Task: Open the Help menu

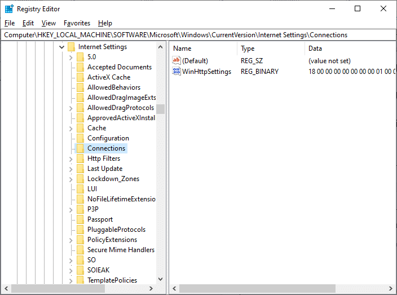Action: (105, 23)
